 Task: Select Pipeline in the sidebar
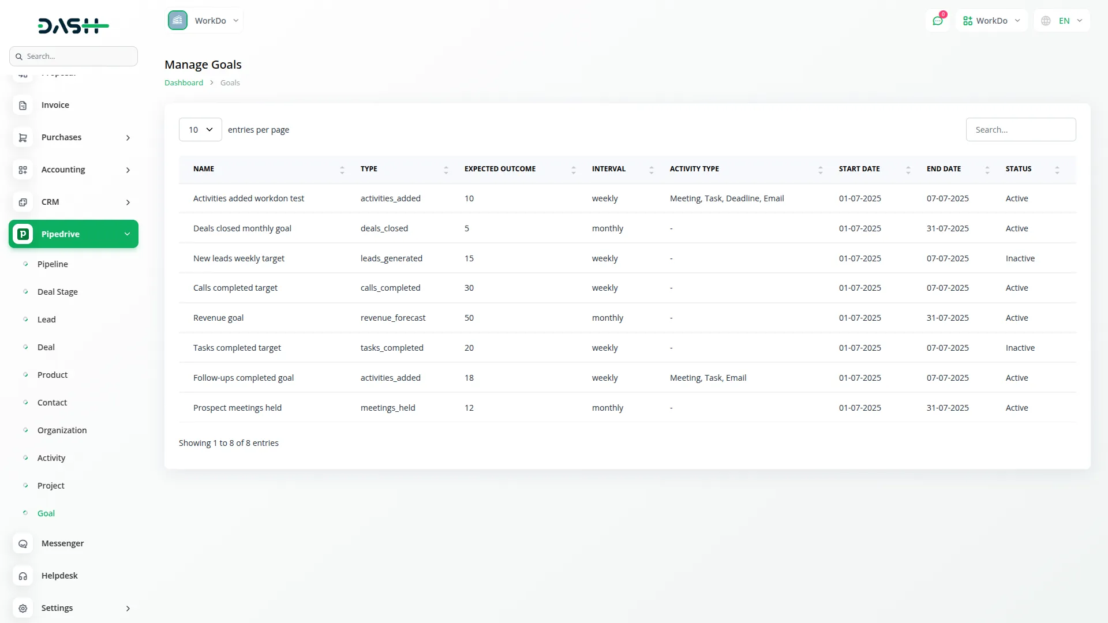53,264
